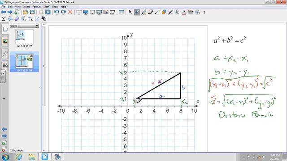The height and width of the screenshot is (161, 287).
Task: Add a page with sidebar green plus icon
Action: coord(4,143)
